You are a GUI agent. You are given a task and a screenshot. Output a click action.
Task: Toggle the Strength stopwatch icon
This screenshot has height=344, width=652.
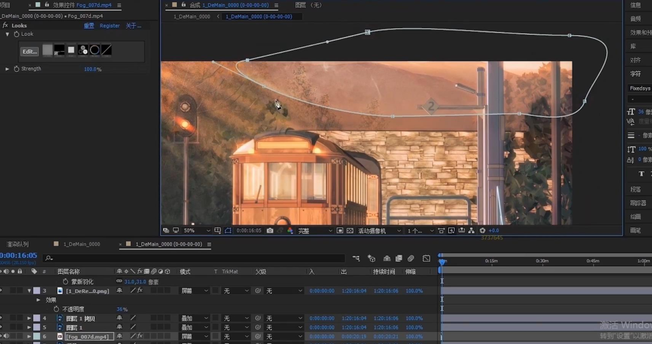coord(17,69)
